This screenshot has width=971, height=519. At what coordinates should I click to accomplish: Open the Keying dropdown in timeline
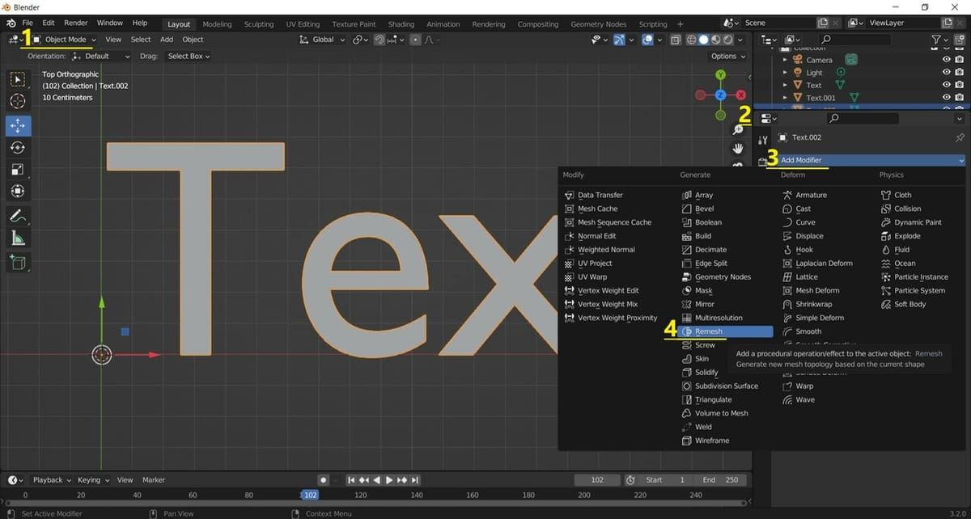pos(93,480)
